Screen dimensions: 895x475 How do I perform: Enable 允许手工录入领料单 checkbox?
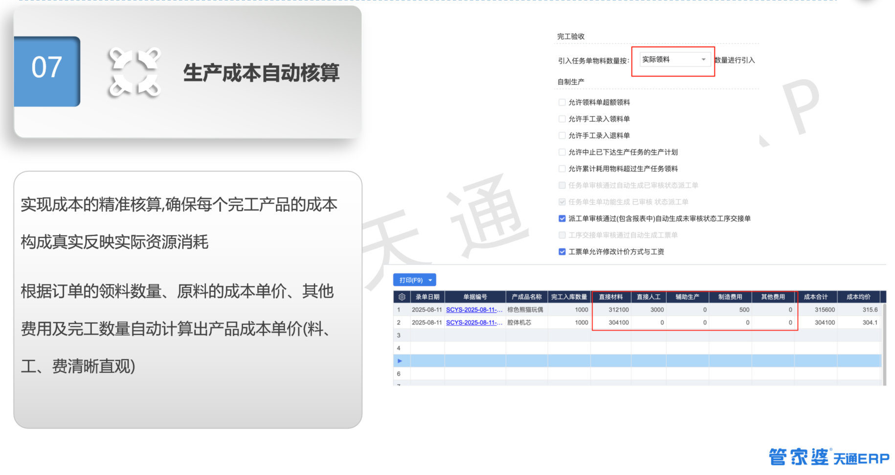[562, 119]
